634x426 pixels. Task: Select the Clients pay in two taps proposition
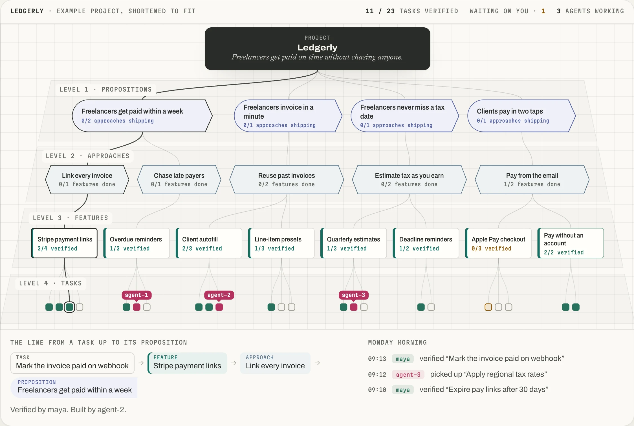coord(521,116)
